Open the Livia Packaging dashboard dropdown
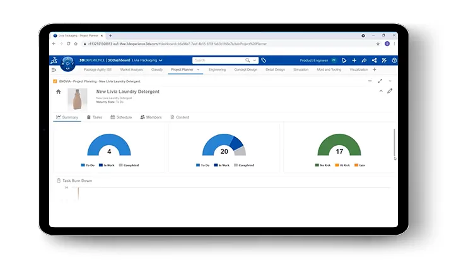The image size is (449, 260). 161,60
